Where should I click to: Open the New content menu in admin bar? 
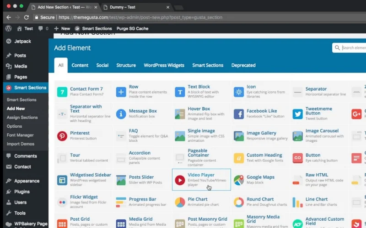[x=62, y=28]
